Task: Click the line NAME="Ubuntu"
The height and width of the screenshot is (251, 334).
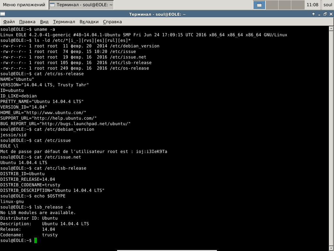Action: click(17, 79)
